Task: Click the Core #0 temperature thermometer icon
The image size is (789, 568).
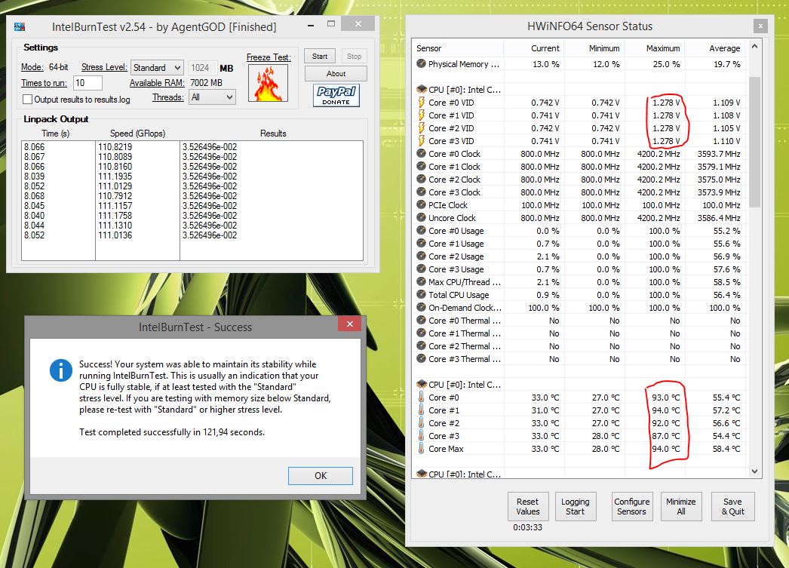Action: 421,398
